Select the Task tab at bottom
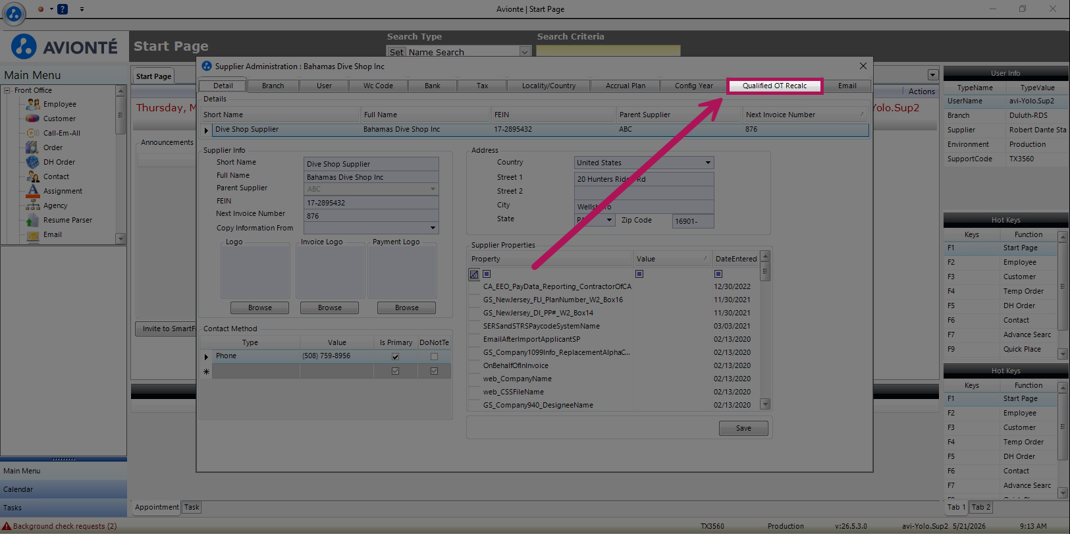1070x534 pixels. [x=192, y=507]
